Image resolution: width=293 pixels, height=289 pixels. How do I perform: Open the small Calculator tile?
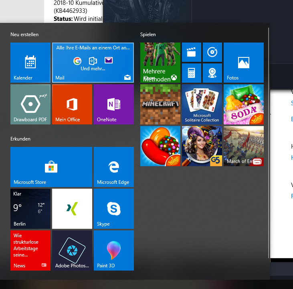click(x=192, y=73)
